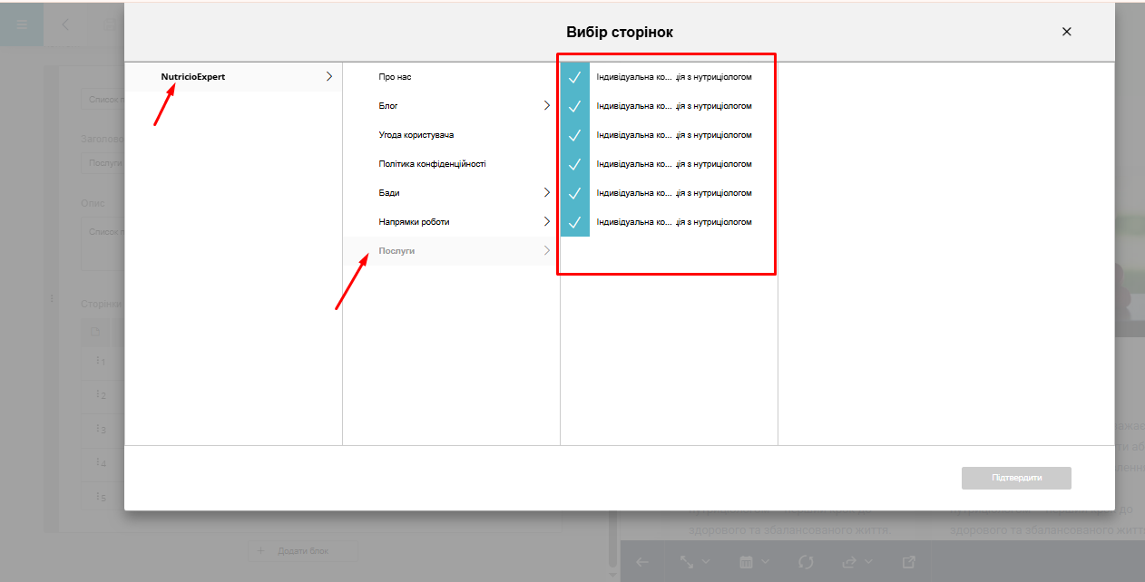Screen dimensions: 1145x582
Task: Uncheck the last Індивідуальна консультація checkbox
Action: 574,222
